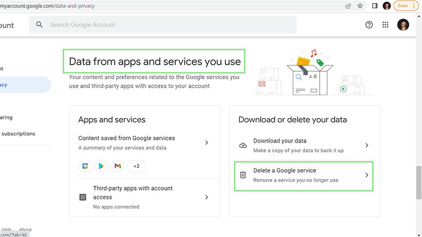The image size is (422, 237).
Task: Click the share page icon in address bar
Action: [x=348, y=6]
